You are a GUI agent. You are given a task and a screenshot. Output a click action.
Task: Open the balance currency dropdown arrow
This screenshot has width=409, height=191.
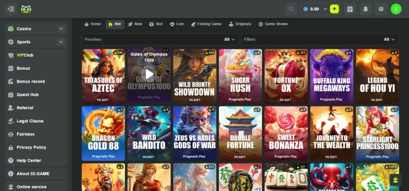coord(325,9)
